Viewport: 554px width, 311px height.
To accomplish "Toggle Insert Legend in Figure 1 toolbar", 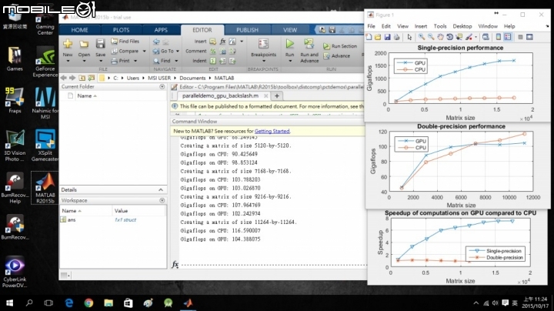I will pos(508,37).
